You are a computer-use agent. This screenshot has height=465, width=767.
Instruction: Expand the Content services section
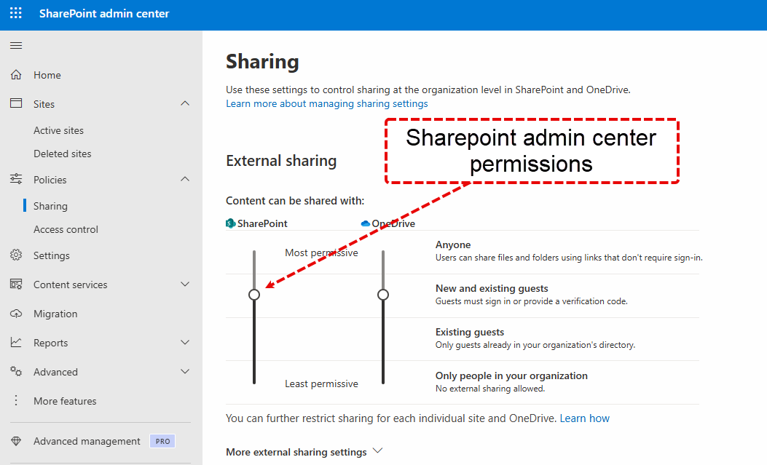click(x=184, y=284)
